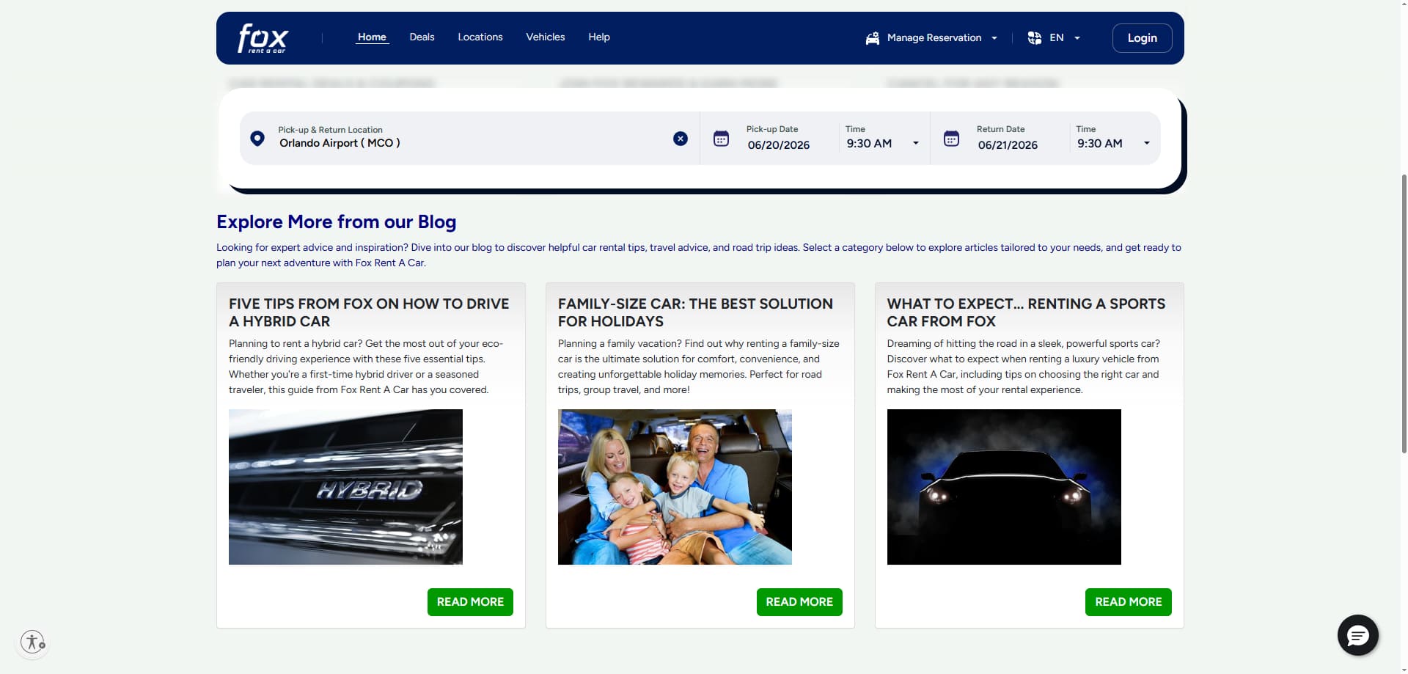1408x674 pixels.
Task: Read more about the hybrid car article
Action: point(470,601)
